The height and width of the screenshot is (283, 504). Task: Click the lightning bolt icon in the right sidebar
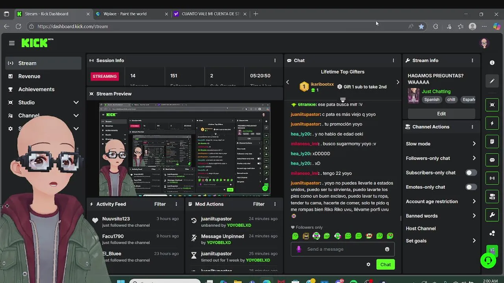click(492, 123)
